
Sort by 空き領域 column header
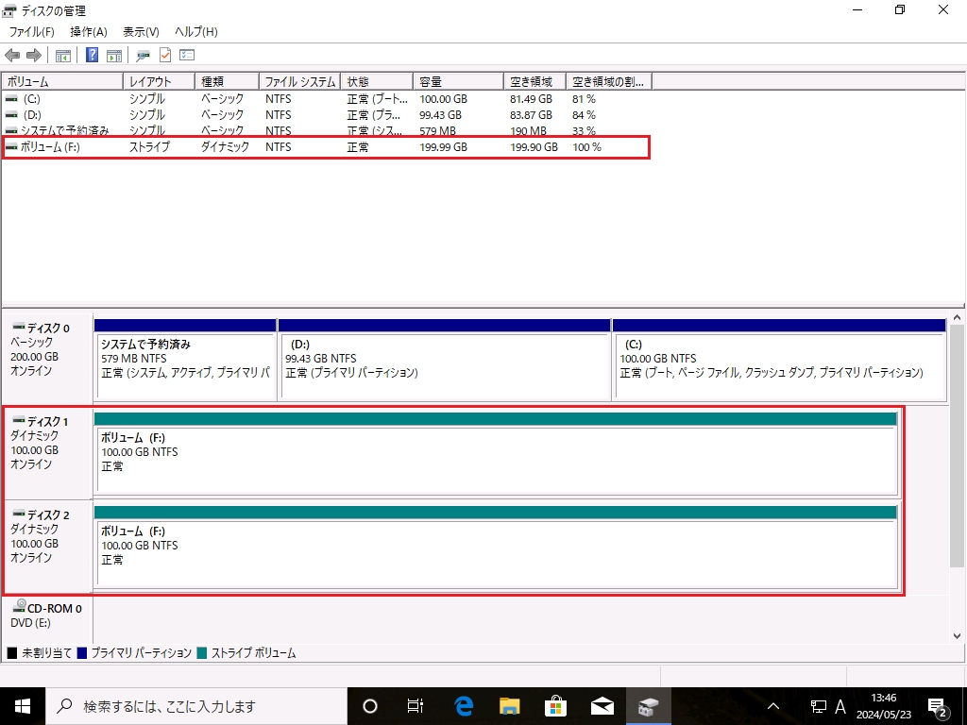click(534, 81)
